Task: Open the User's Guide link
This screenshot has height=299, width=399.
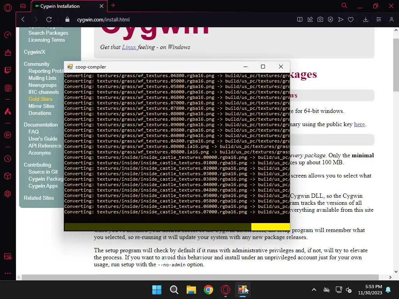Action: [43, 139]
